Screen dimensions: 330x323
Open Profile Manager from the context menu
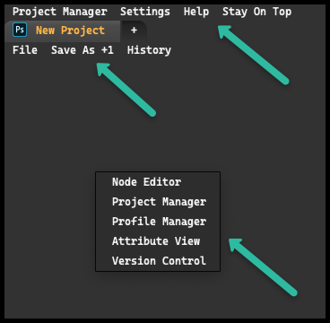pos(159,222)
